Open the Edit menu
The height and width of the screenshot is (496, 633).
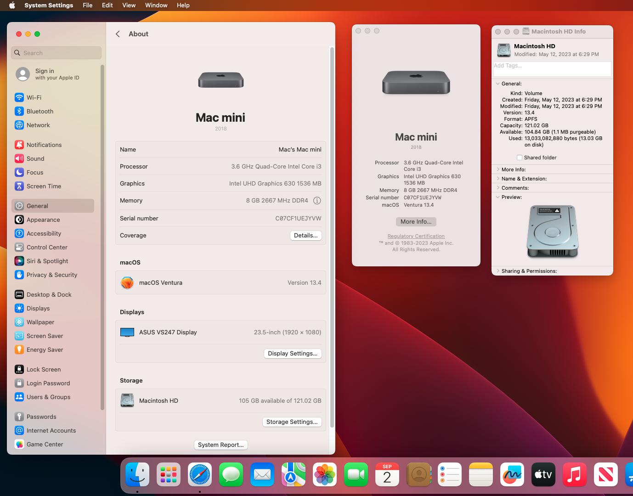107,5
